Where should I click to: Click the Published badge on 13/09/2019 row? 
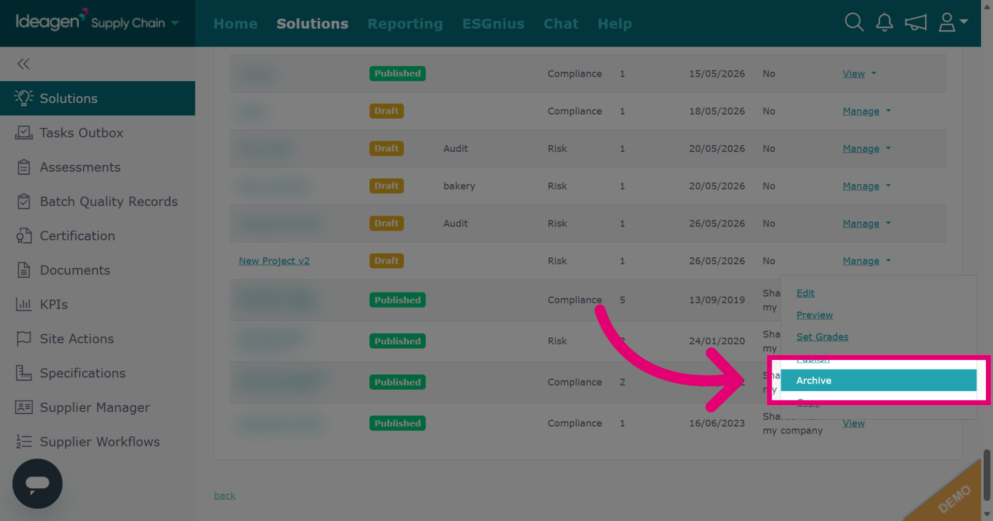[x=397, y=300]
